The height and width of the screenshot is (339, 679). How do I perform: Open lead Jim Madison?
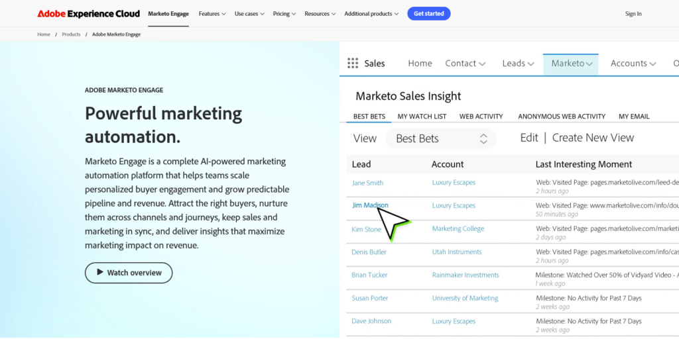pyautogui.click(x=370, y=205)
